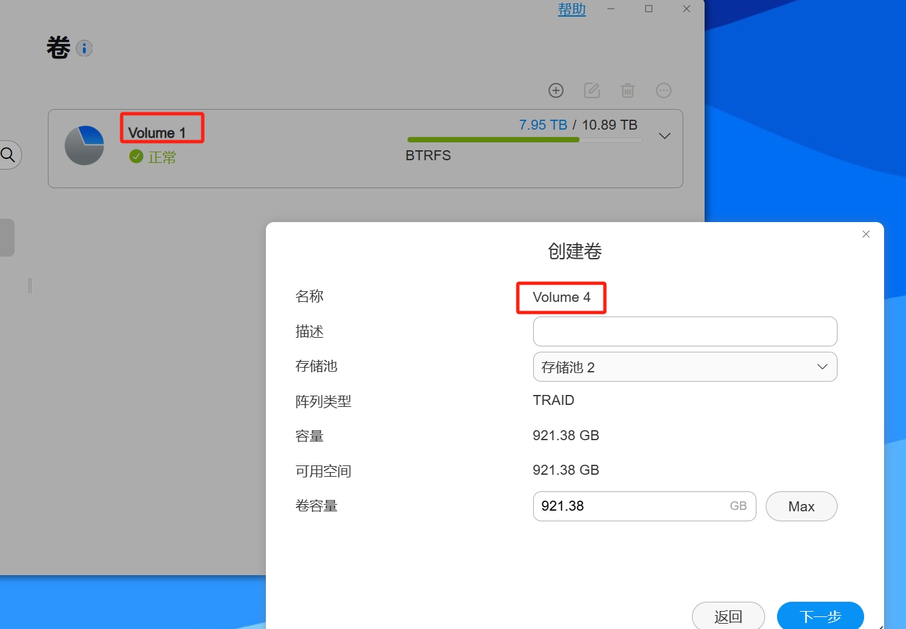Click the 921.38 GB value beside 可用空间
Screen dimensions: 906x629
click(566, 470)
